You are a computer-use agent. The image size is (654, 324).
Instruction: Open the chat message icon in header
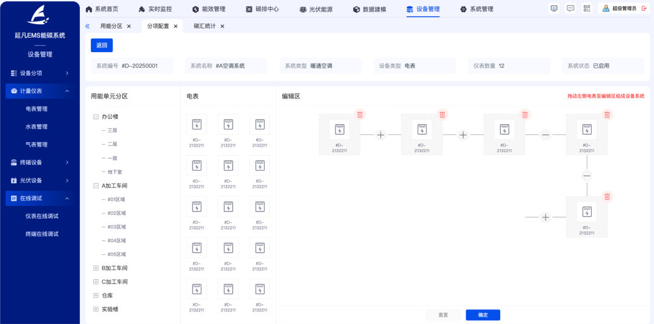(570, 8)
